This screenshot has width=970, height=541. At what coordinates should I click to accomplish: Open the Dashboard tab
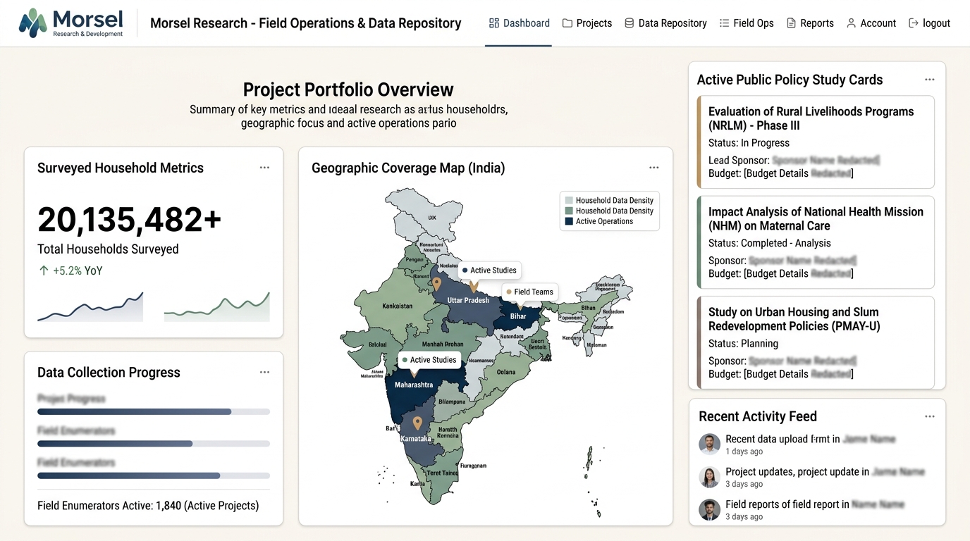point(519,23)
